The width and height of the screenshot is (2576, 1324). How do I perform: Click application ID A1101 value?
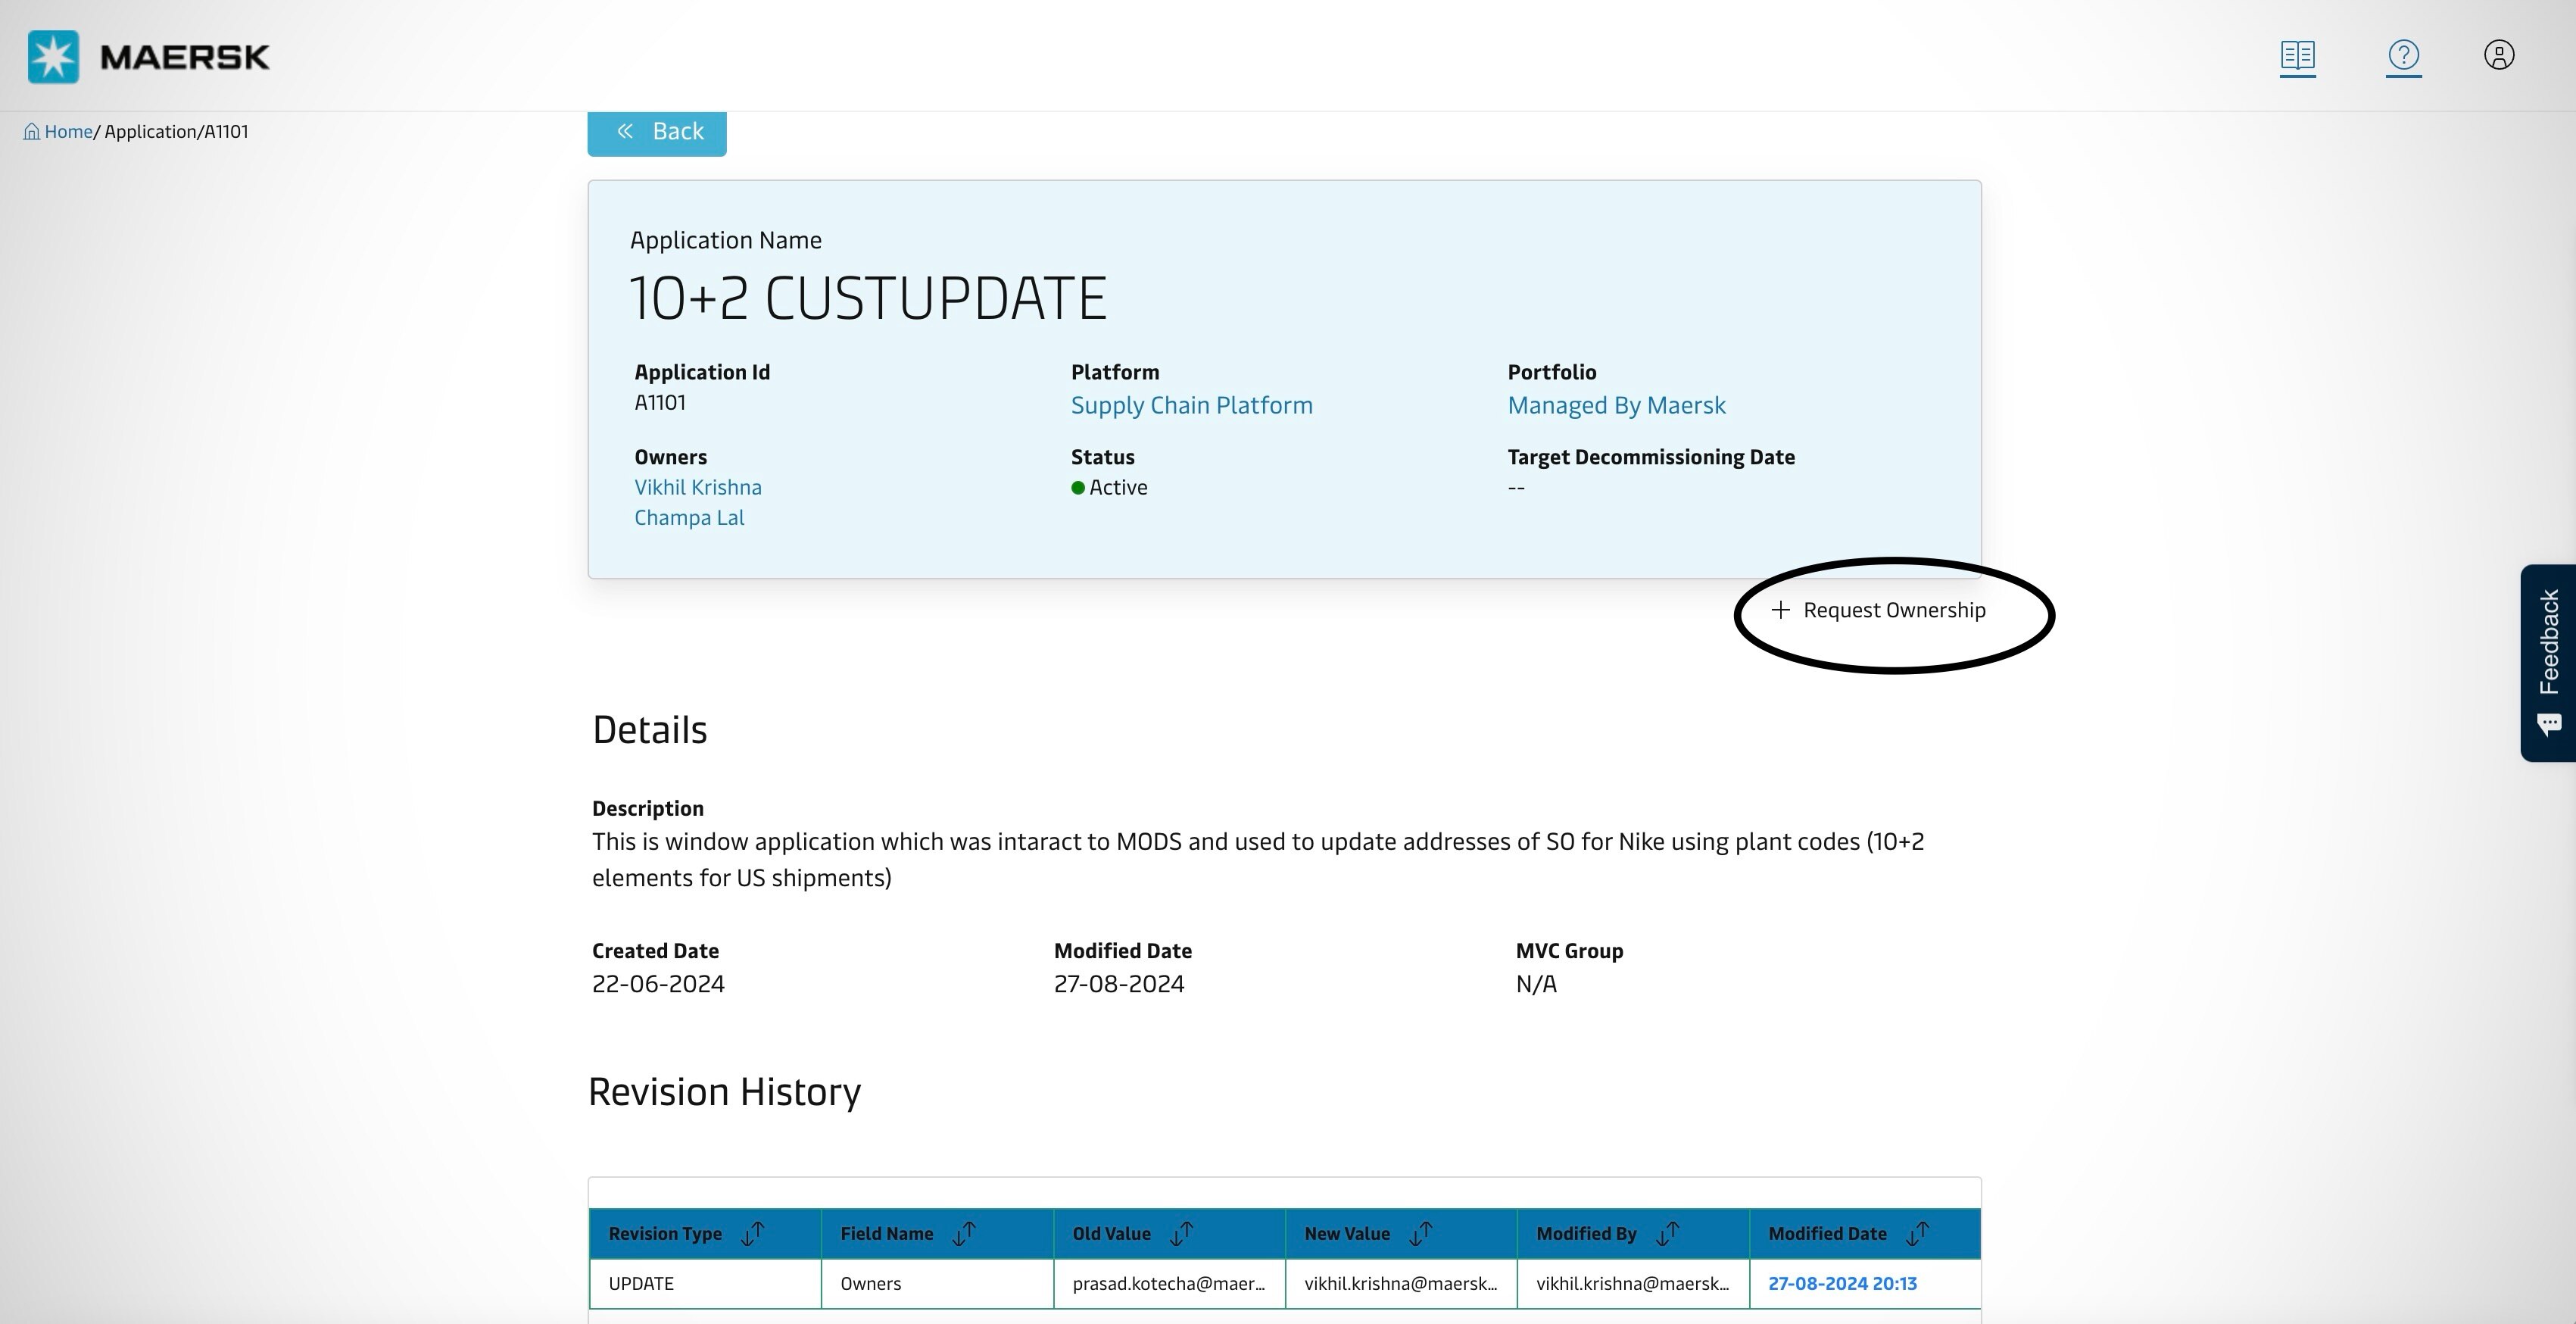660,402
